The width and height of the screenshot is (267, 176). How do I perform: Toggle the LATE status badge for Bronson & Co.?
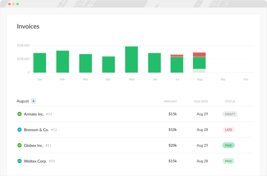[x=228, y=130]
